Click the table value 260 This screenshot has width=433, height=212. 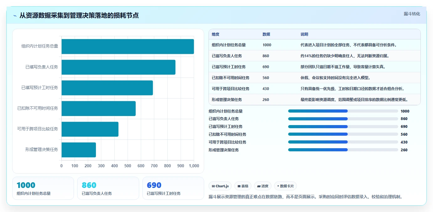point(266,100)
